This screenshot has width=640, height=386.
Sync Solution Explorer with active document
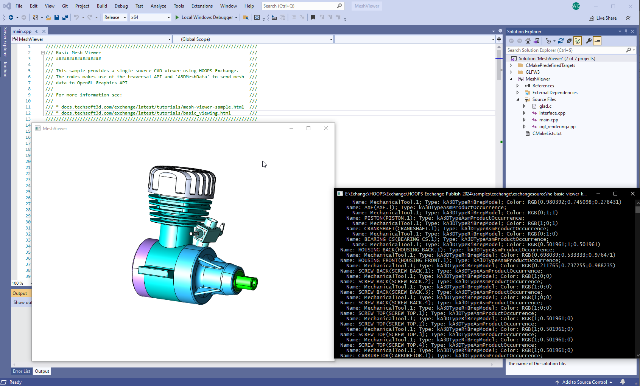click(x=536, y=41)
